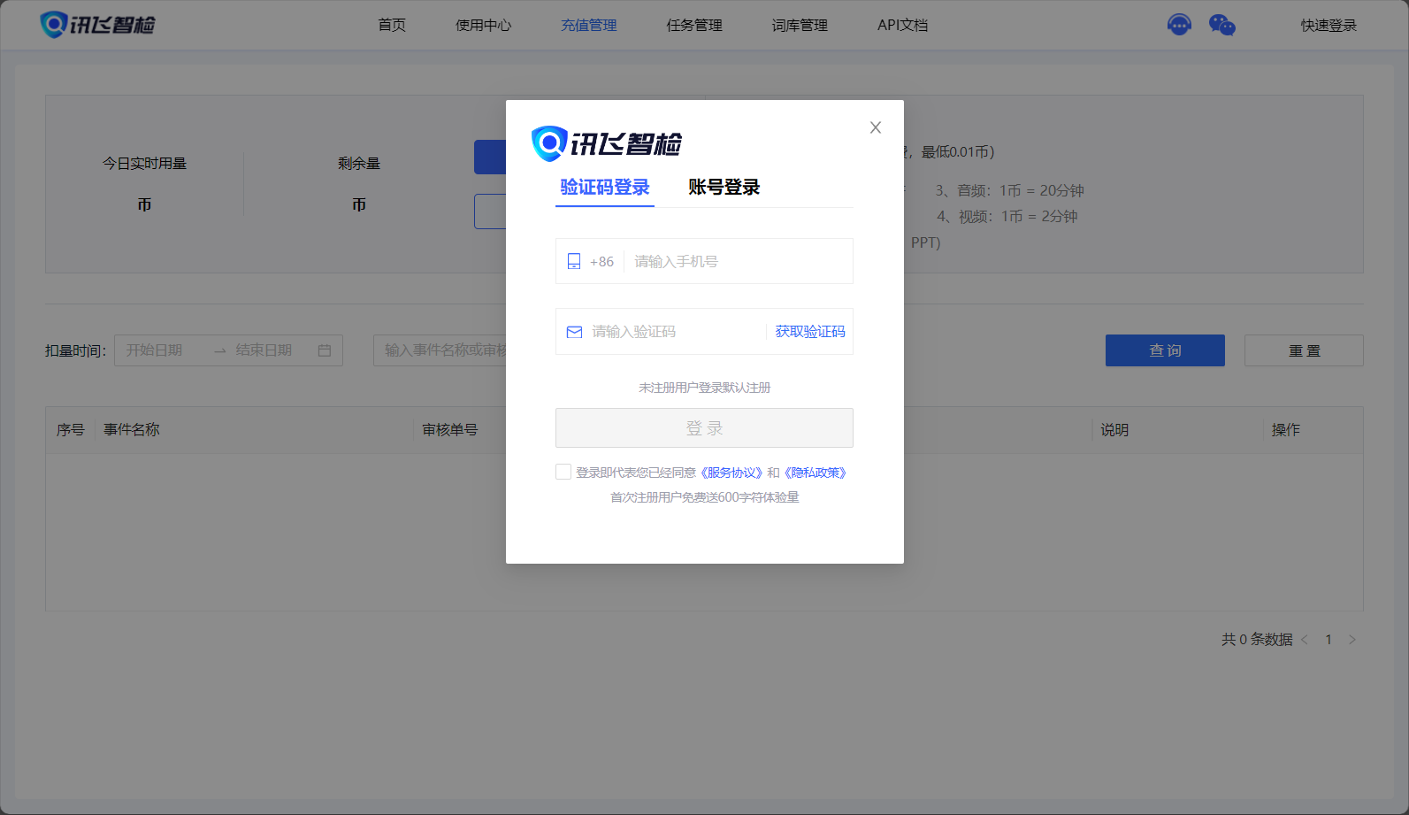Viewport: 1409px width, 815px height.
Task: Click the 重置 button
Action: pos(1304,350)
